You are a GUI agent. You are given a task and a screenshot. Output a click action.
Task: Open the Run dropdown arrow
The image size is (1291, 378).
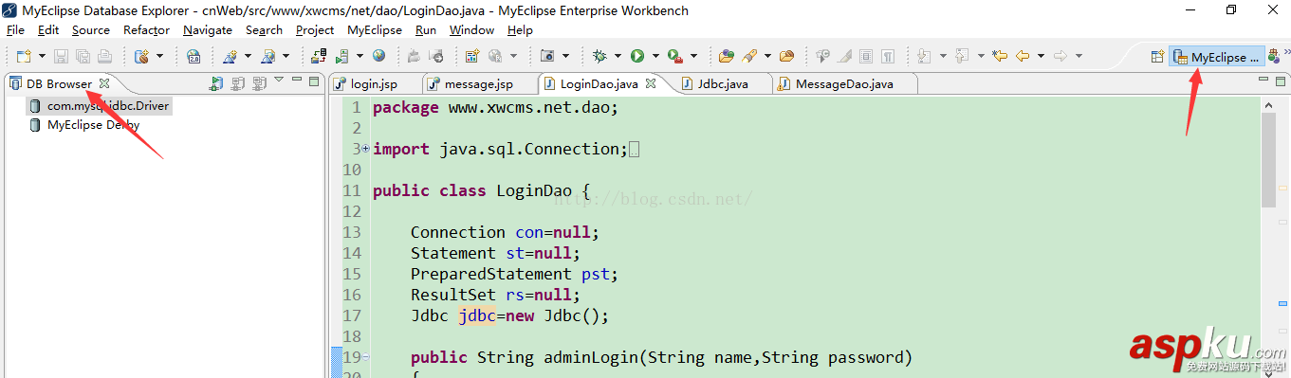655,56
